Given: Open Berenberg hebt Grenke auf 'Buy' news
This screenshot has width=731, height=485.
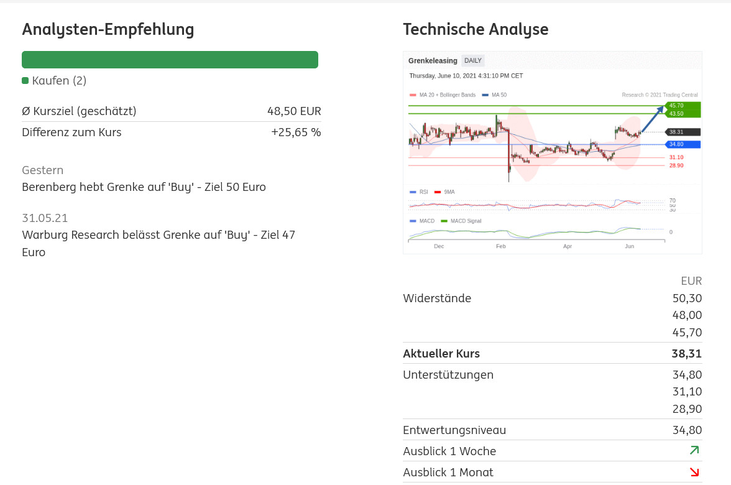Looking at the screenshot, I should tap(144, 187).
